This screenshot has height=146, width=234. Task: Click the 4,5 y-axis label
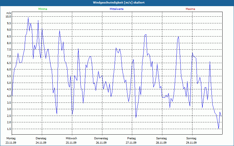tap(9, 89)
